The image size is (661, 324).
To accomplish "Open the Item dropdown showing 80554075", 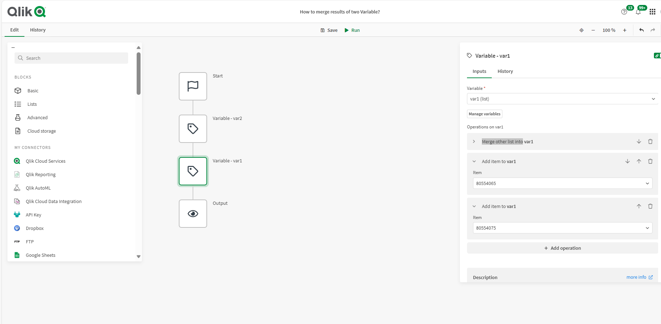I will click(x=563, y=228).
